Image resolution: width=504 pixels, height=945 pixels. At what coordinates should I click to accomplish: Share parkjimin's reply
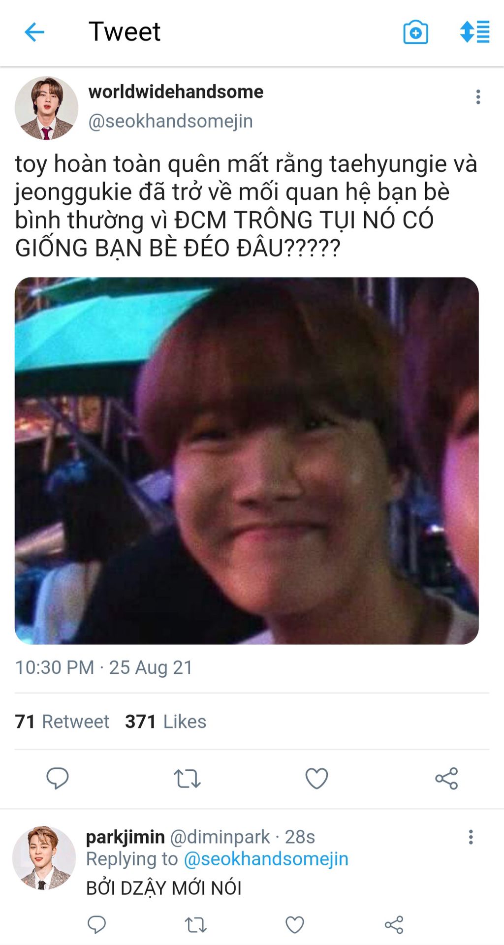coord(394,925)
